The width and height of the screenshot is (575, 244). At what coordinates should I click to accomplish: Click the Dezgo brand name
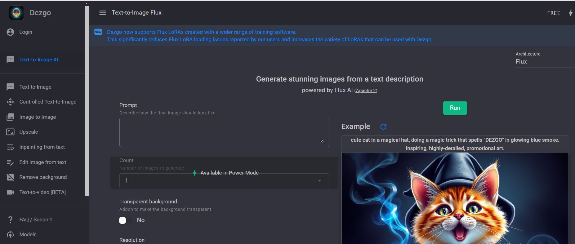pos(40,13)
